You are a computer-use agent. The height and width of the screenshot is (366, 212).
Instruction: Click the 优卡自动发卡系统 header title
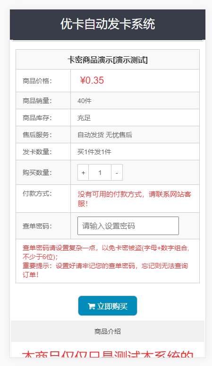[x=108, y=24]
